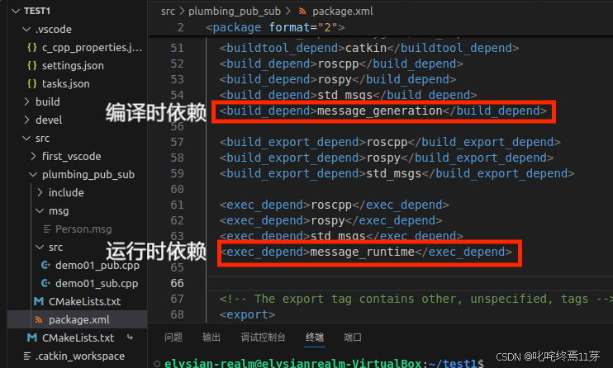Switch to the 终端 (Terminal) tab

(x=315, y=337)
